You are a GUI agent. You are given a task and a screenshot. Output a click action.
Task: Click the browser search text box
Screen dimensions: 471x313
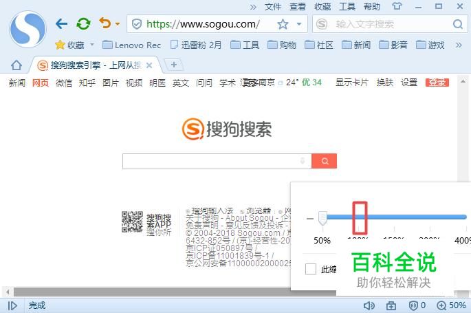(391, 24)
